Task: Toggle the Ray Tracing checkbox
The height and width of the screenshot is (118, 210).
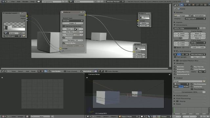Action: (192, 67)
